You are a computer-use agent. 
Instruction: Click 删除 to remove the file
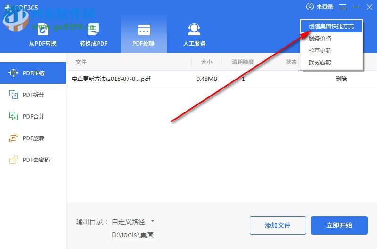[341, 79]
